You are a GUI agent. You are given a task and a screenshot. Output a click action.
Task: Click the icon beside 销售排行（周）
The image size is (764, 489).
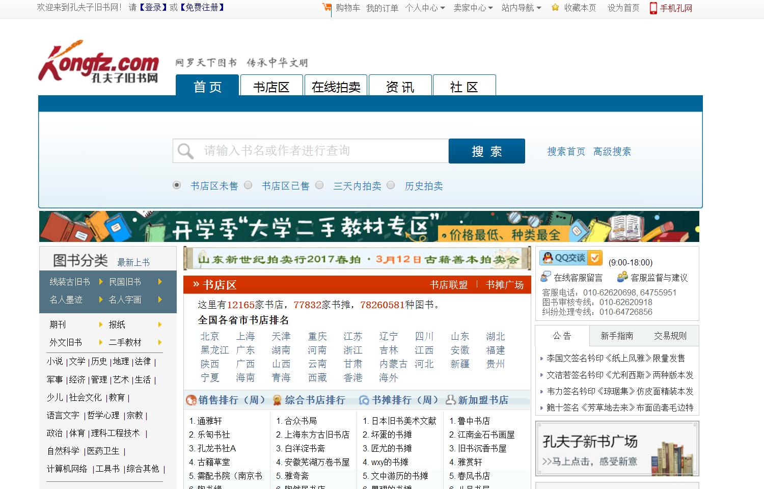point(190,400)
